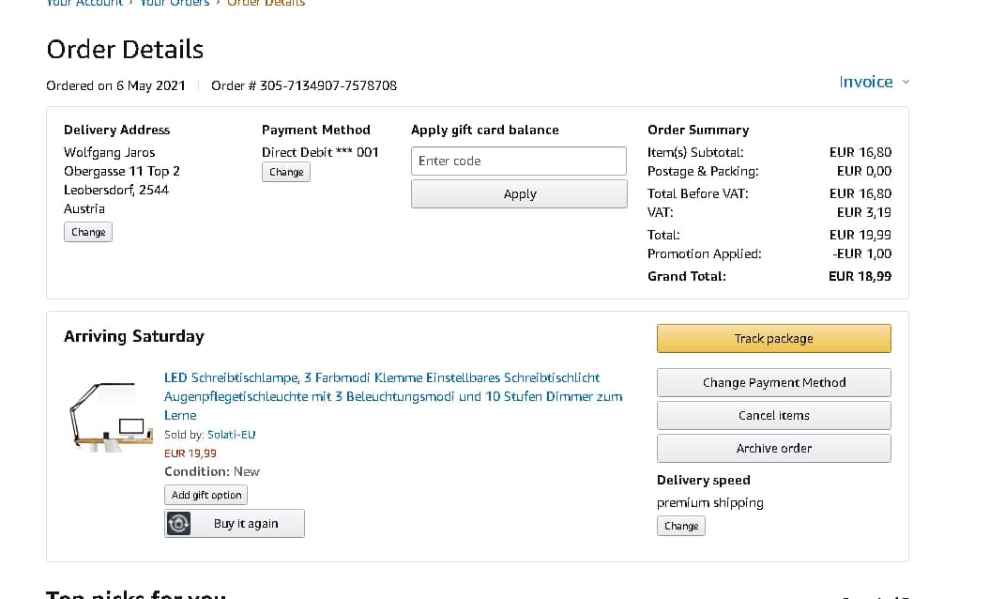Click the gift card code input field

[x=519, y=161]
